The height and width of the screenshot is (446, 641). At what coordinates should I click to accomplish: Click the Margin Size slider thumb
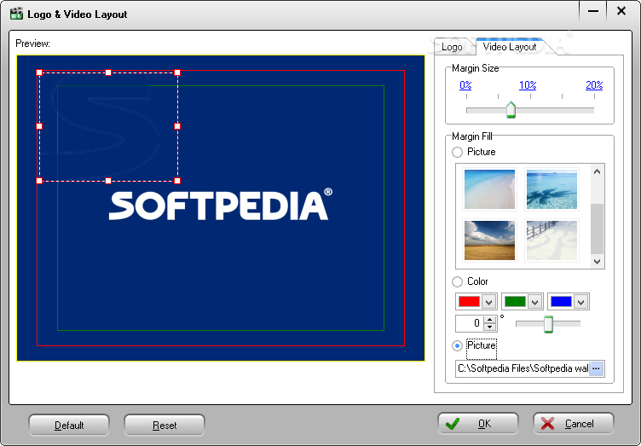511,110
